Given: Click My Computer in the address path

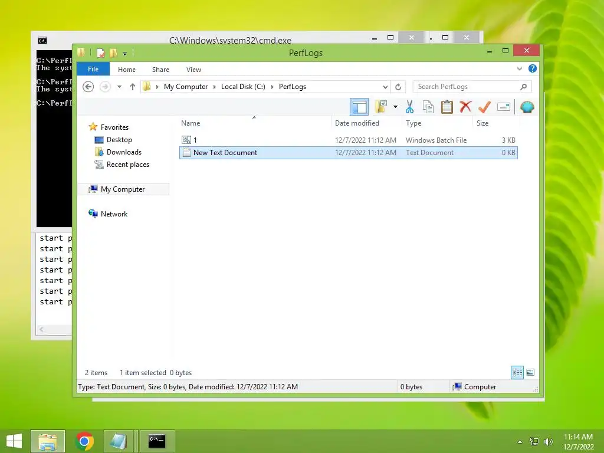Looking at the screenshot, I should (186, 87).
